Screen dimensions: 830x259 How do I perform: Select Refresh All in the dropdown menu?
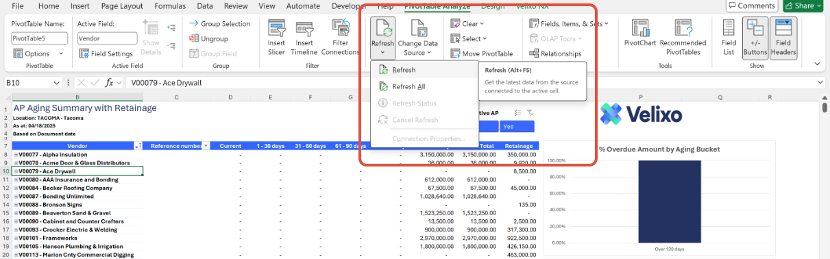(424, 86)
